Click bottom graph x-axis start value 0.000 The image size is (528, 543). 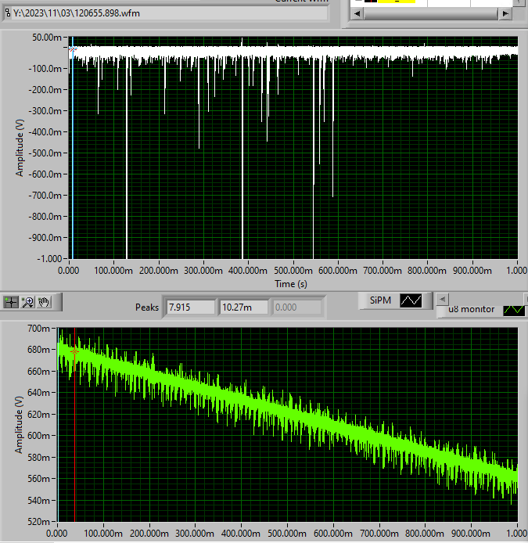click(57, 534)
